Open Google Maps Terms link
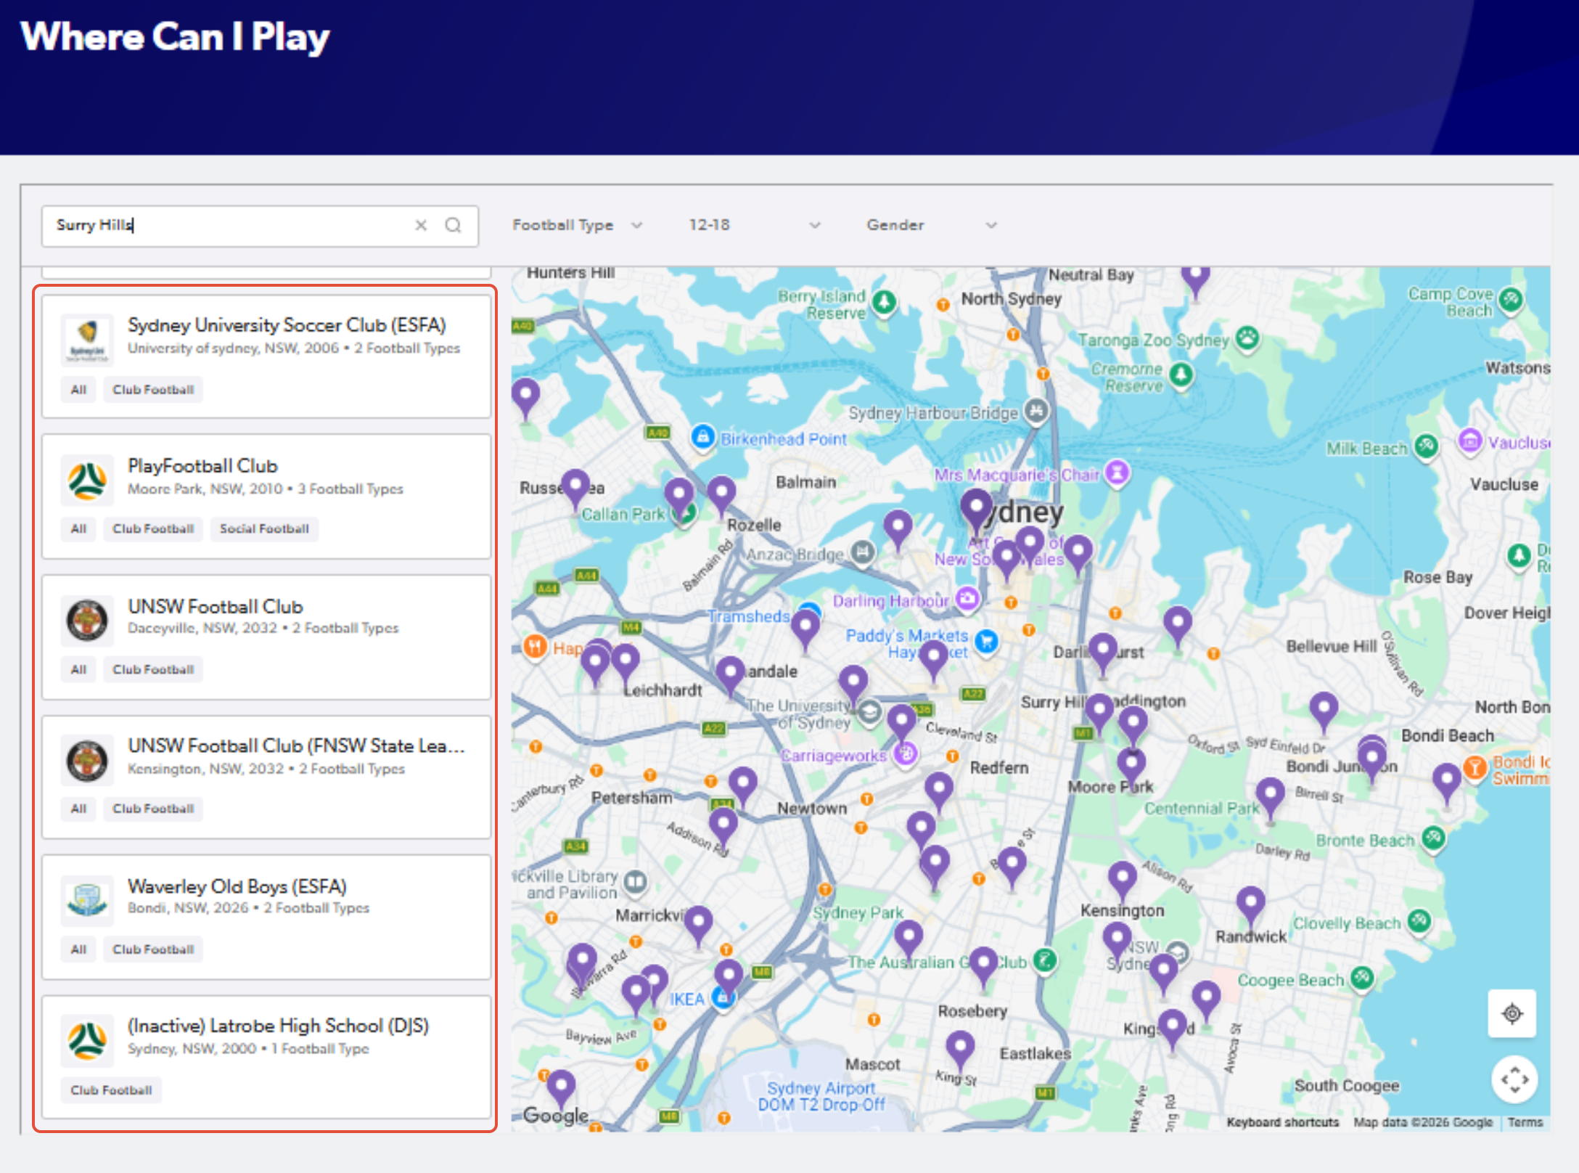 1525,1122
